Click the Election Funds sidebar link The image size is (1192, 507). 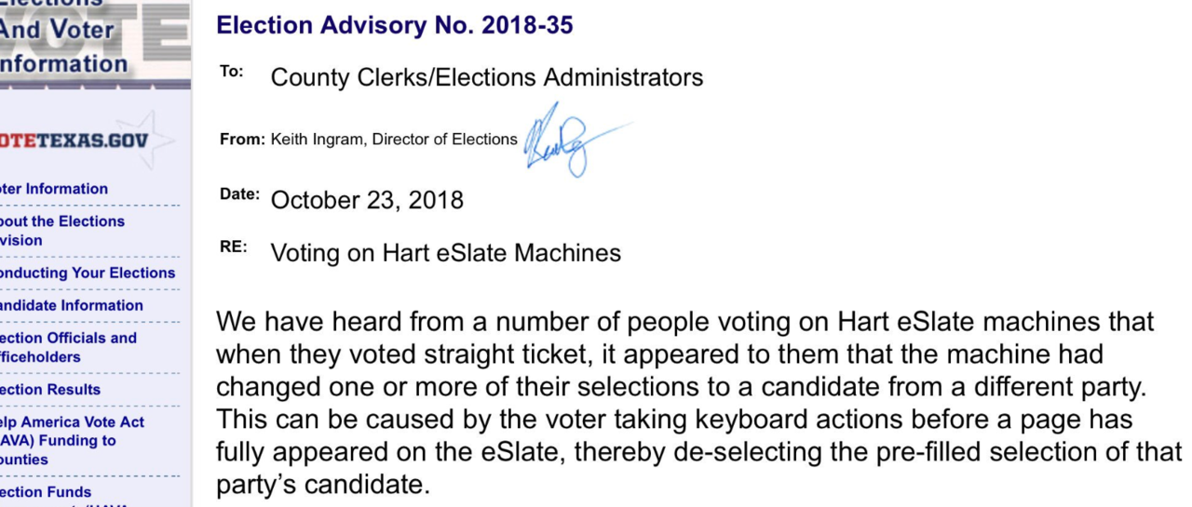[x=46, y=491]
